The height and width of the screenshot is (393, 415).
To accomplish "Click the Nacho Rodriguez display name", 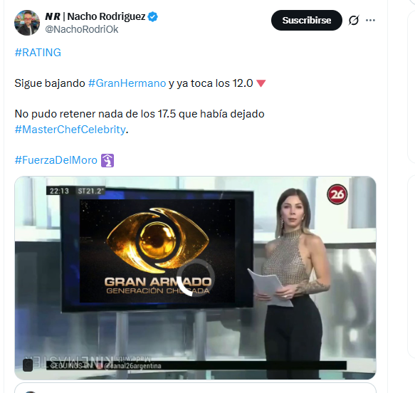I will coord(95,16).
